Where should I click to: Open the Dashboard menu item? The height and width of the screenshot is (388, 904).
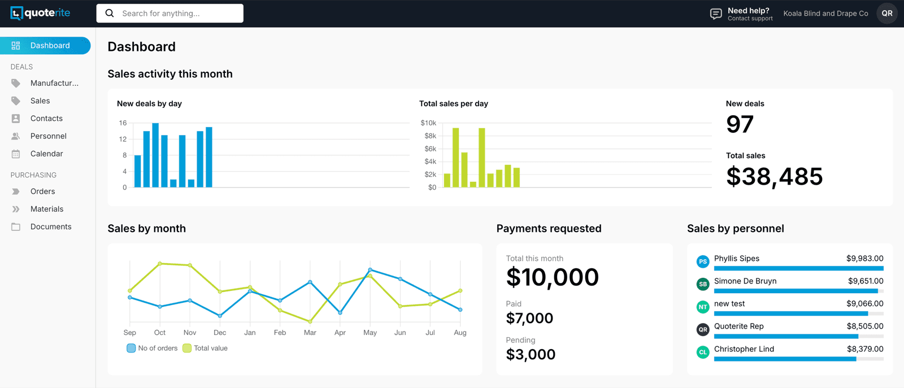pos(45,46)
